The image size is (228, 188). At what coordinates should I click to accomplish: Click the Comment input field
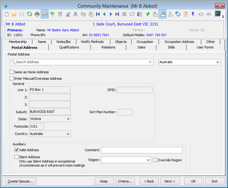click(x=142, y=150)
